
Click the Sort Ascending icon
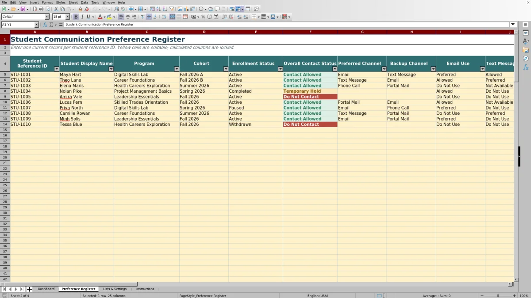click(158, 9)
